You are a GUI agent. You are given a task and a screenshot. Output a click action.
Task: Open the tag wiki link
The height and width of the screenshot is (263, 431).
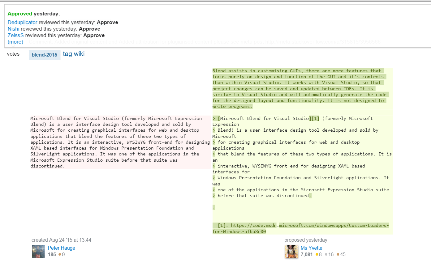74,54
